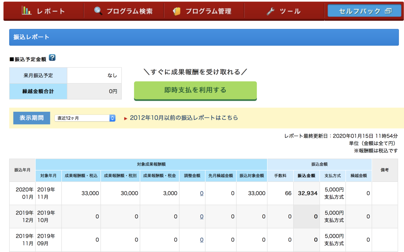Click the すぐに成果報酬を受け取れる caption
The image size is (404, 252).
pyautogui.click(x=195, y=72)
